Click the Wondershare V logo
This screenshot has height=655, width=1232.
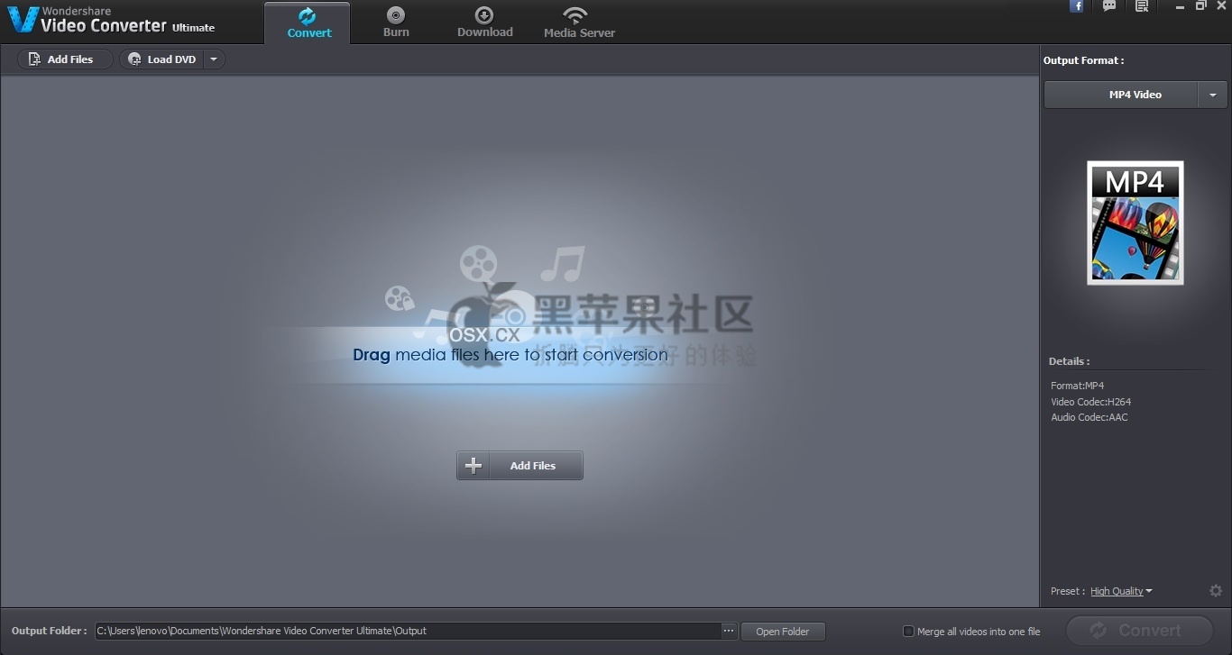(x=23, y=20)
